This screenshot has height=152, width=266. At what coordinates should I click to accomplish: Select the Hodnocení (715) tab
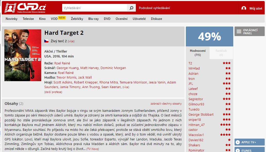(x=198, y=53)
